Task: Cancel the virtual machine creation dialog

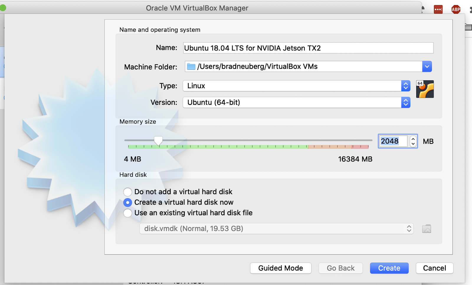Action: click(435, 268)
